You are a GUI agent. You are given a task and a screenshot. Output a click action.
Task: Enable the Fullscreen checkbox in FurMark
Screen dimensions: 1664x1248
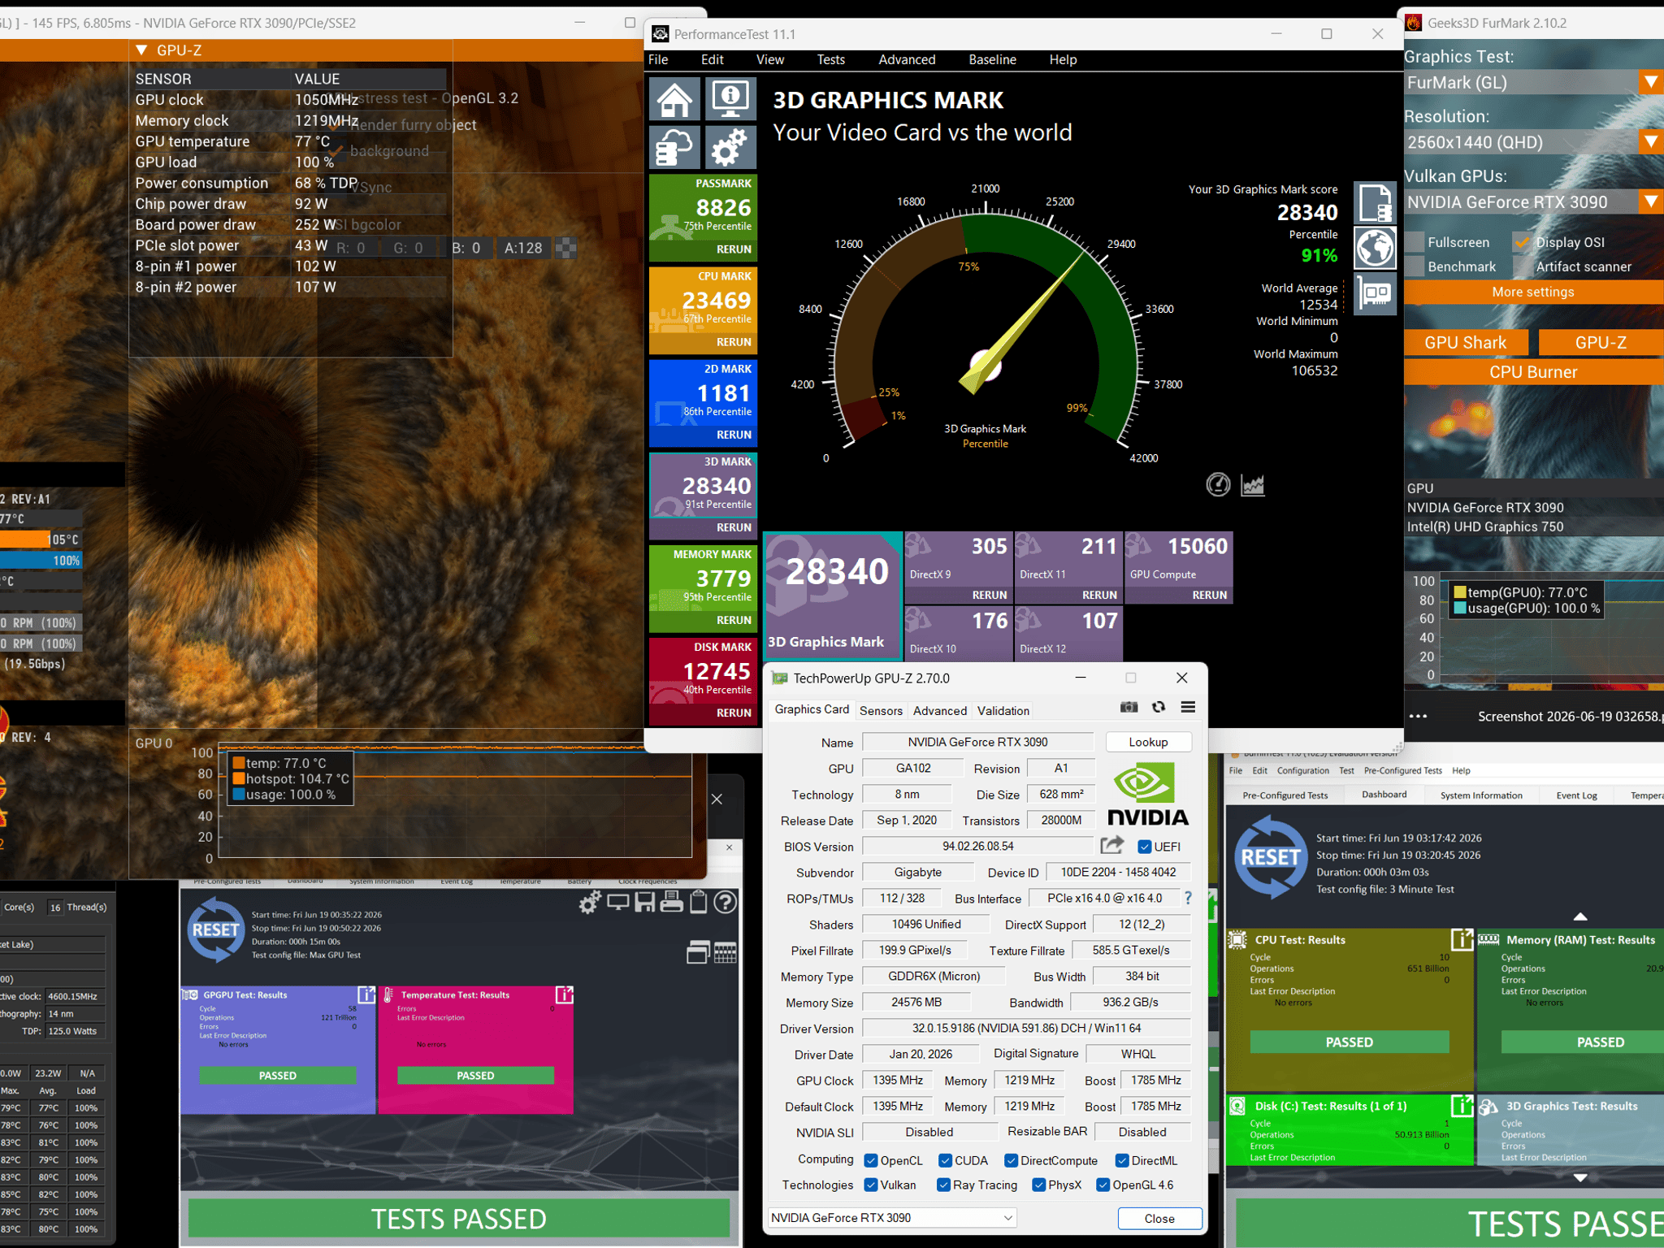pyautogui.click(x=1415, y=242)
